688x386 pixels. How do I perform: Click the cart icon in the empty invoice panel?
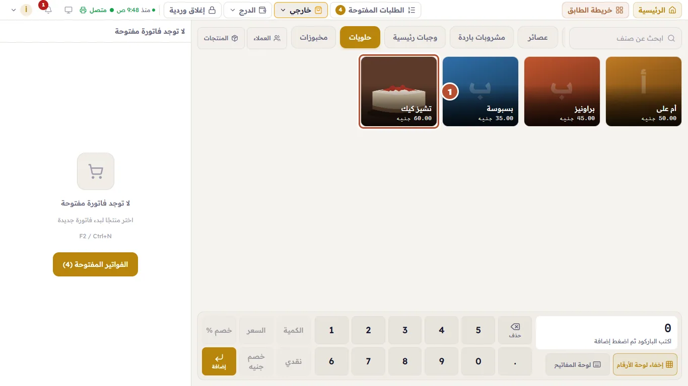[96, 171]
